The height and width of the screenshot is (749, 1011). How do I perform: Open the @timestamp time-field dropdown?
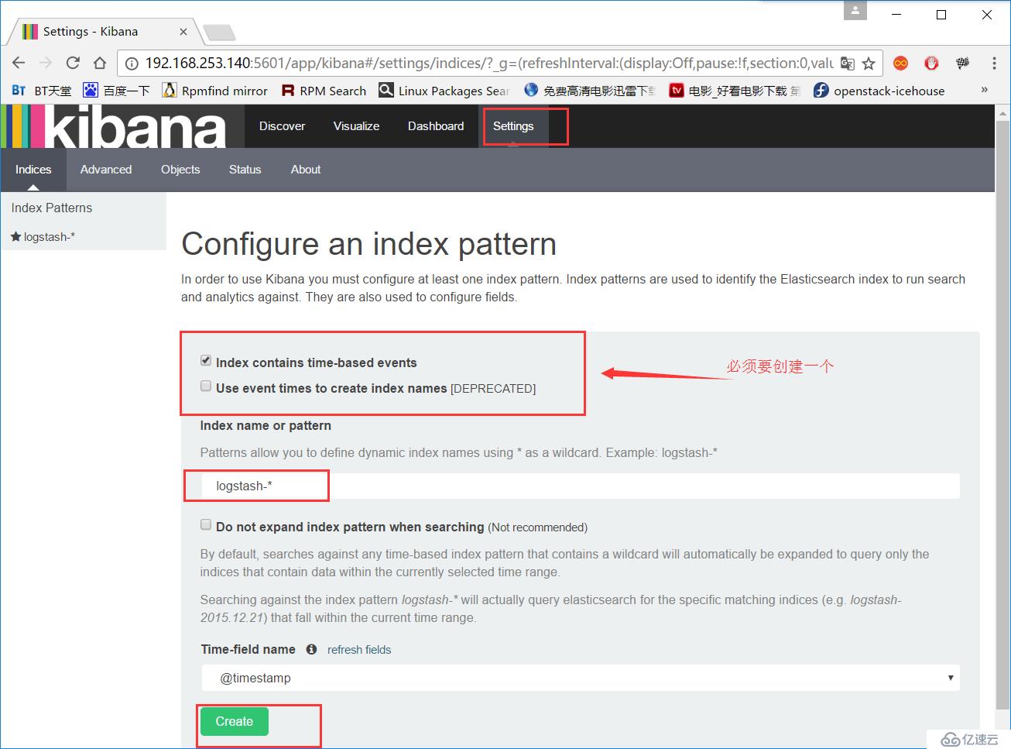581,678
